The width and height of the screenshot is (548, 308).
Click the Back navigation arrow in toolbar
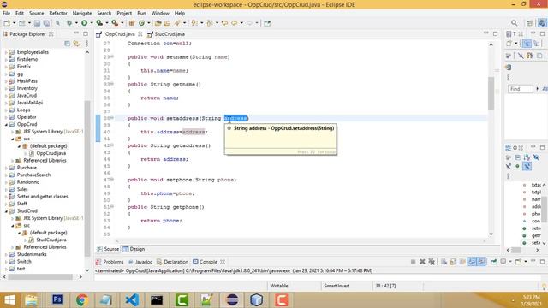pyautogui.click(x=234, y=23)
